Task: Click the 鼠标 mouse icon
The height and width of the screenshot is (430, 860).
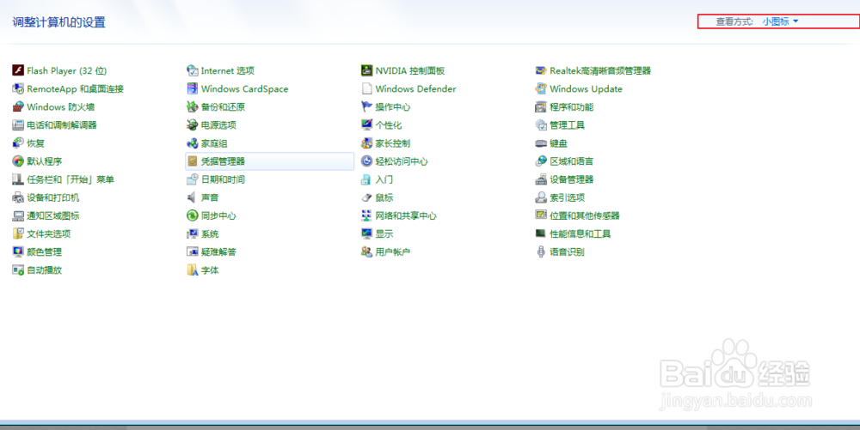Action: point(367,197)
